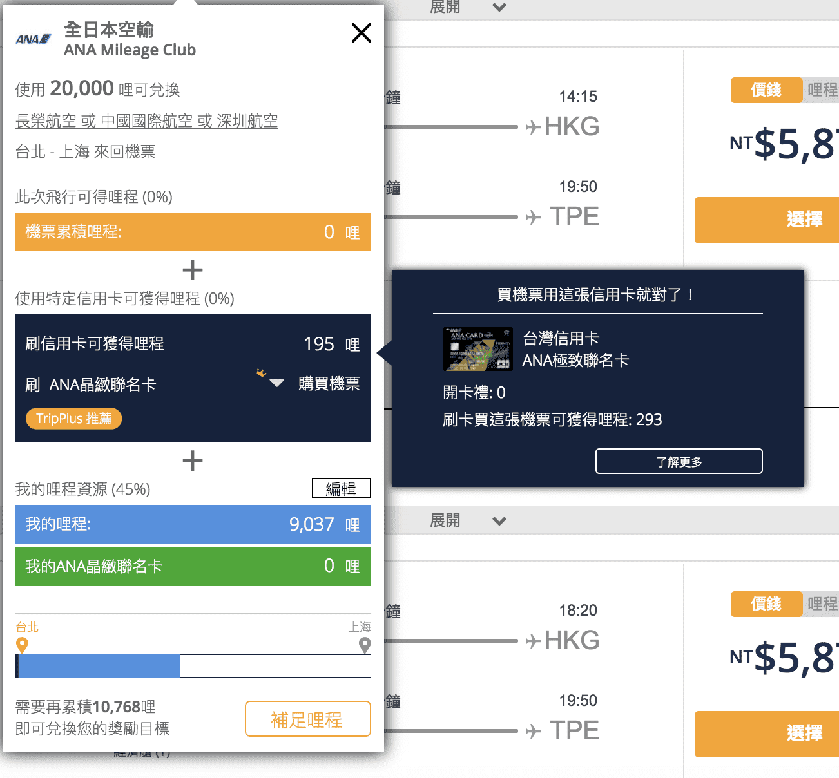Close the ANA Mileage Club panel
The width and height of the screenshot is (839, 778).
pyautogui.click(x=362, y=33)
